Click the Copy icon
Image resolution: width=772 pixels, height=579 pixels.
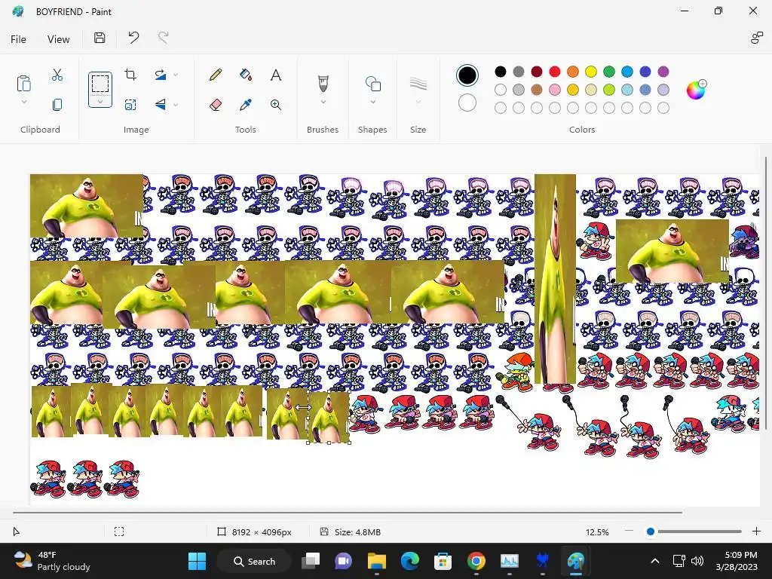tap(57, 104)
